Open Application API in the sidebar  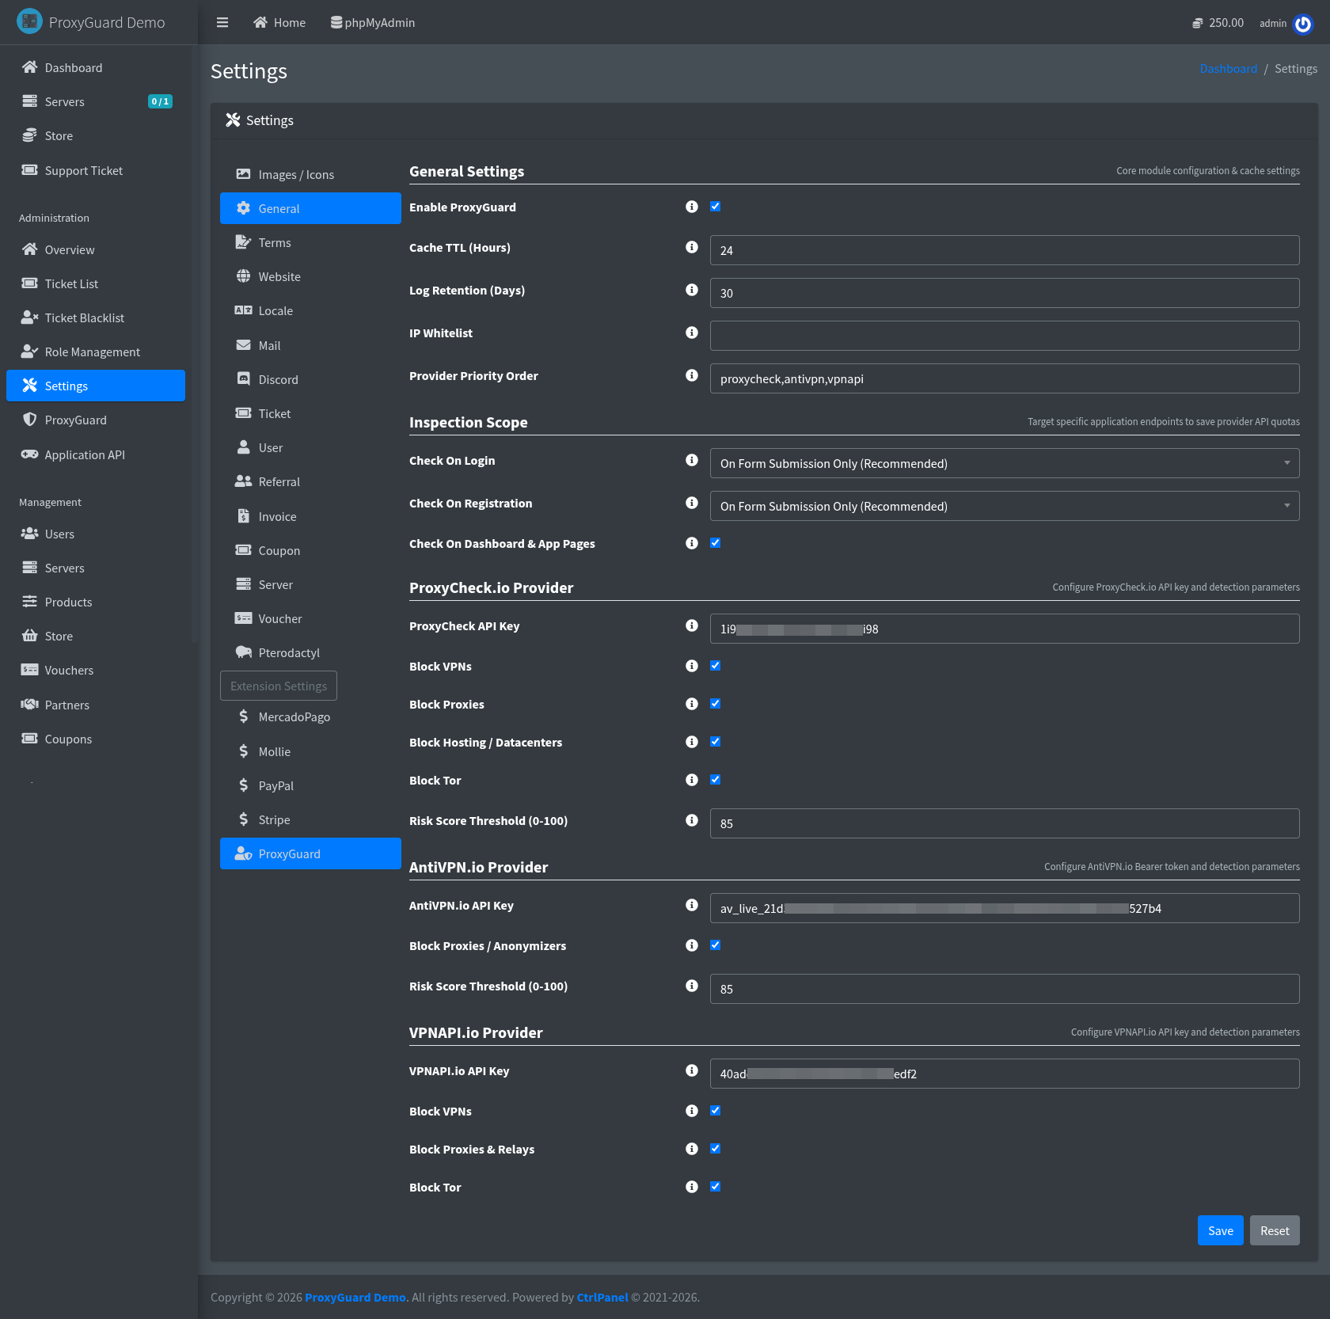96,454
